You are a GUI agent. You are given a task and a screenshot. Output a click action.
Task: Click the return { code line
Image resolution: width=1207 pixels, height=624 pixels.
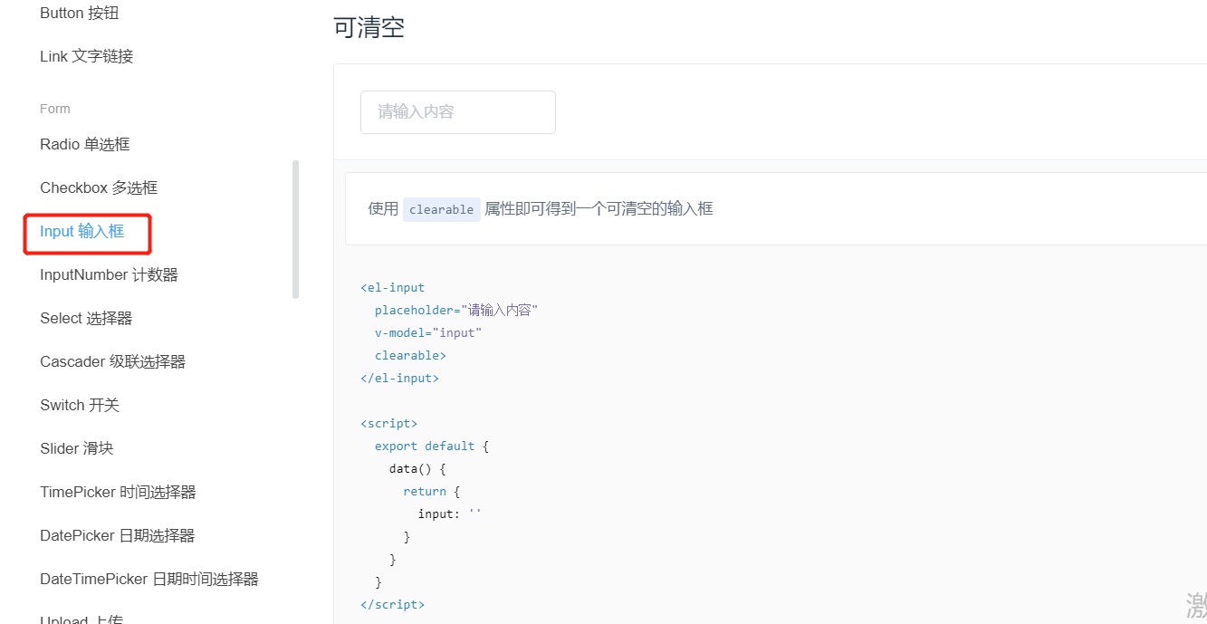click(432, 491)
